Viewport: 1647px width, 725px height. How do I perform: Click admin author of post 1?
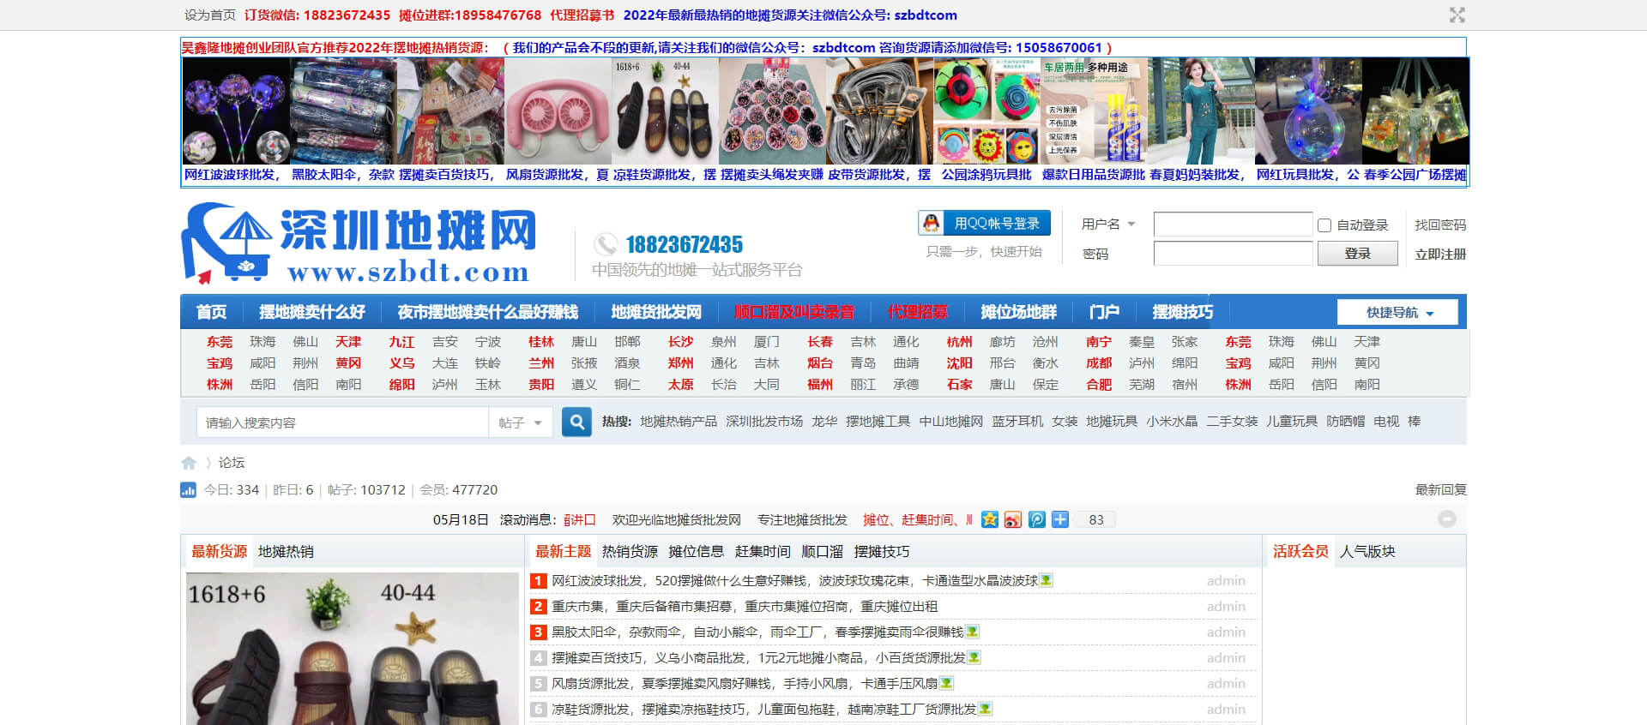[x=1226, y=581]
